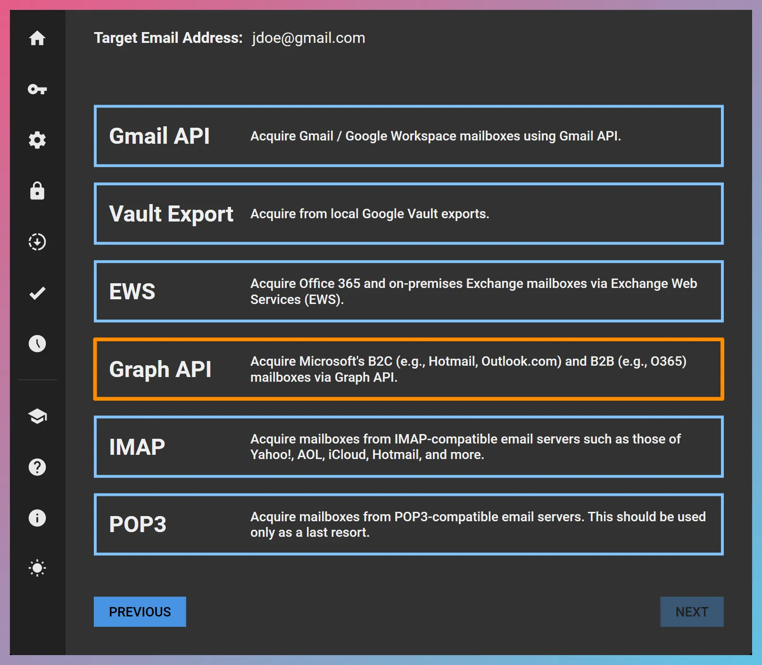Click the target email address jdoe@gmail.com
This screenshot has width=762, height=665.
(307, 38)
